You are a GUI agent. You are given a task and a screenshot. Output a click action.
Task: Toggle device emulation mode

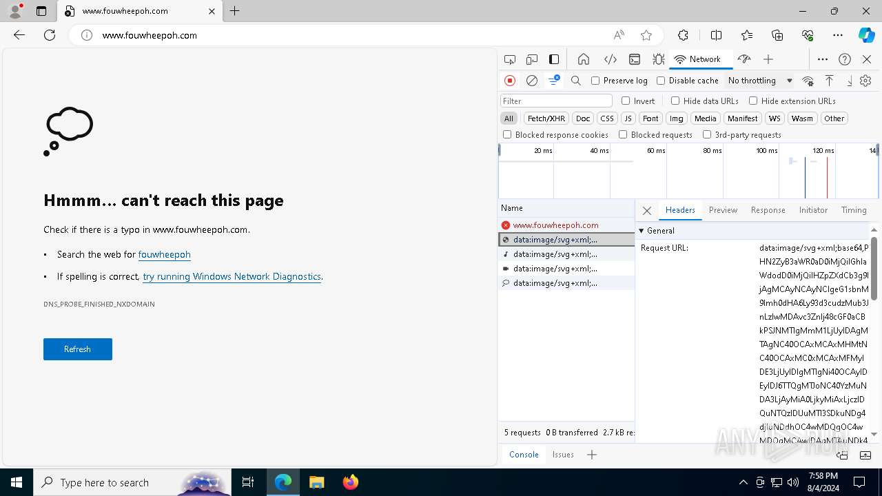click(x=532, y=59)
